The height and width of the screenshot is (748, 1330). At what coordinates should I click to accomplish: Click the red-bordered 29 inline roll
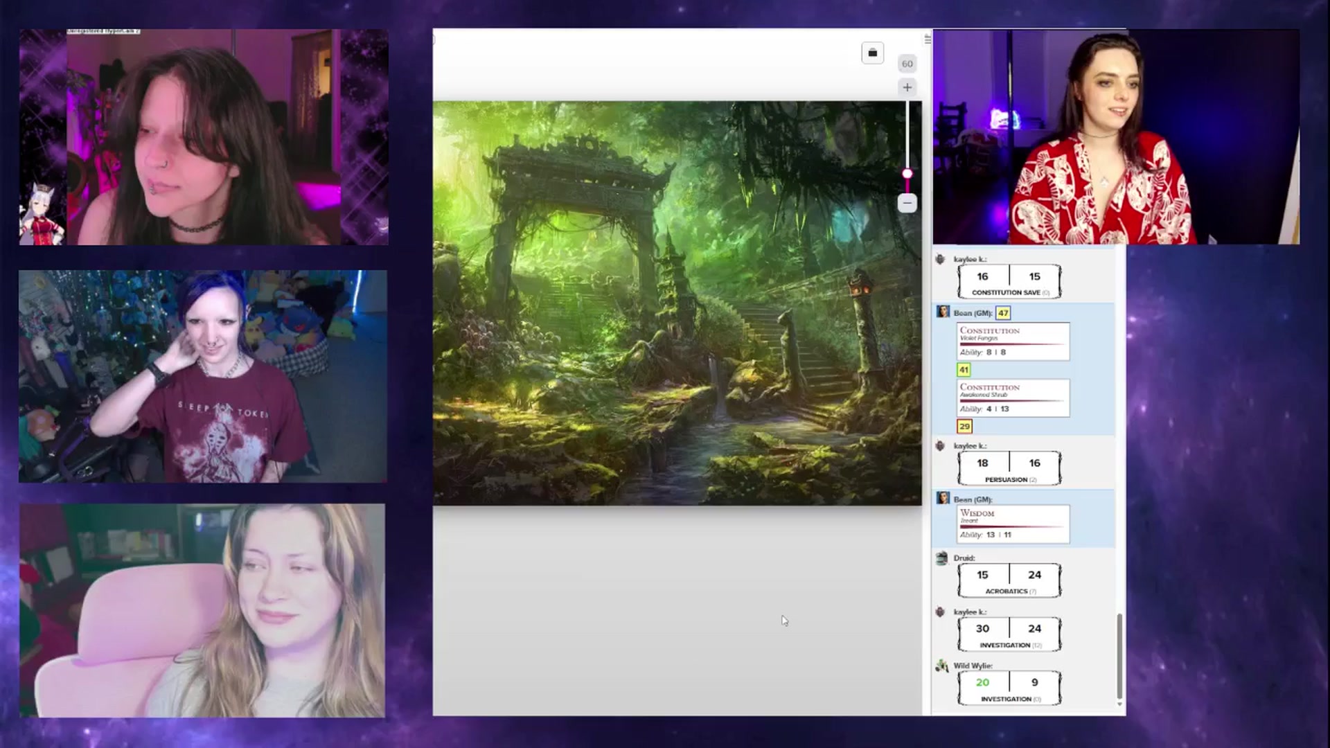click(x=964, y=427)
